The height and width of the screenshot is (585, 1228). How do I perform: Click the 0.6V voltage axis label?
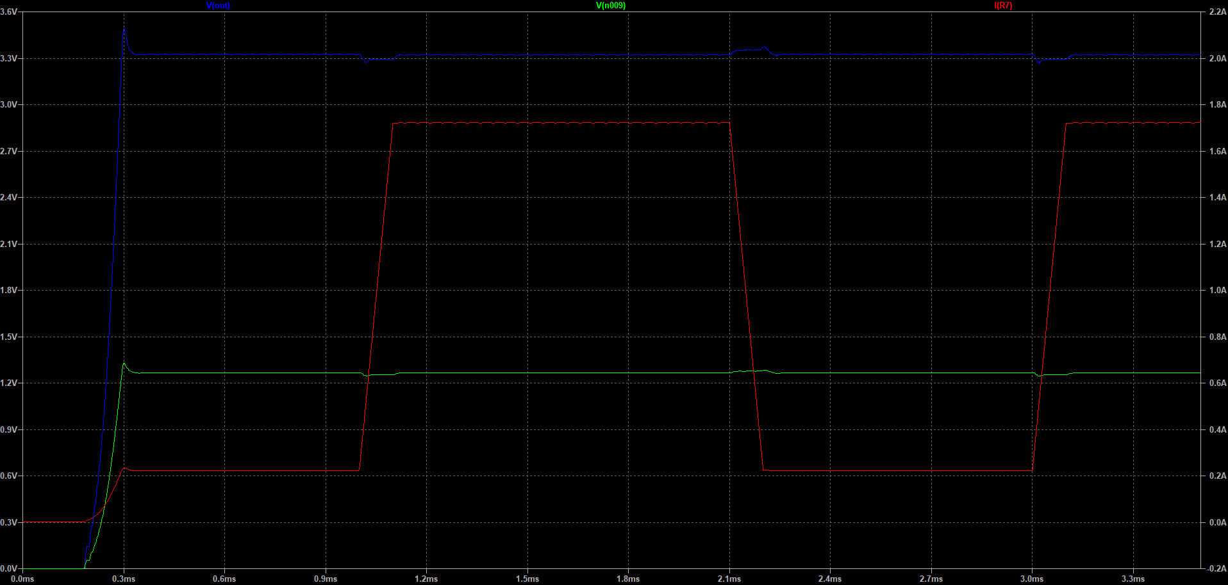(9, 476)
